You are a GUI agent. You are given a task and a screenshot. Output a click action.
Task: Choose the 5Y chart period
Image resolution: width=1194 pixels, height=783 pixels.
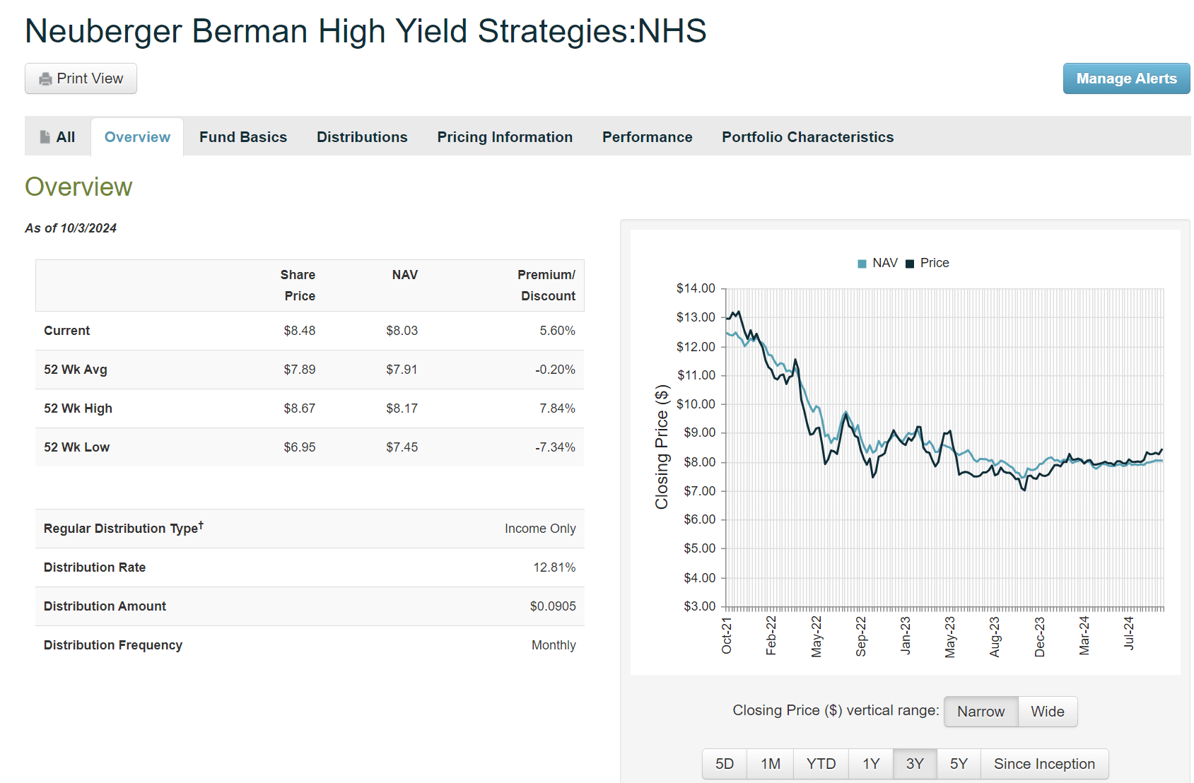point(959,764)
